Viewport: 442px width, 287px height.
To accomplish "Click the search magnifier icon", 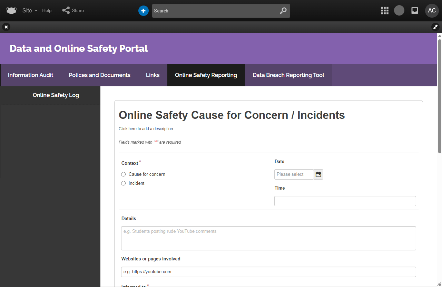I will 283,11.
